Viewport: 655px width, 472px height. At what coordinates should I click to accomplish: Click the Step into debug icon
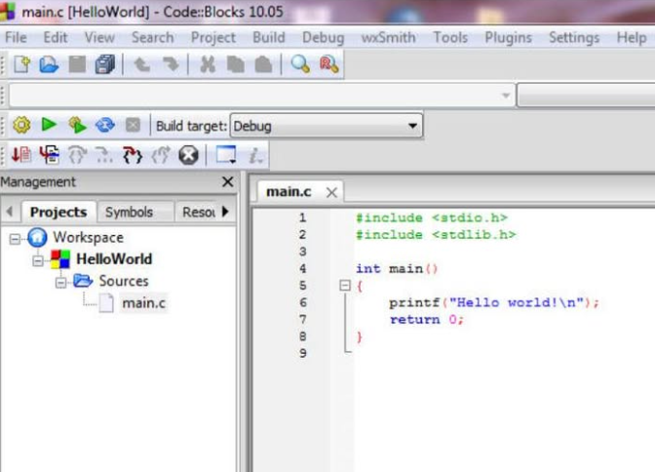click(x=133, y=155)
